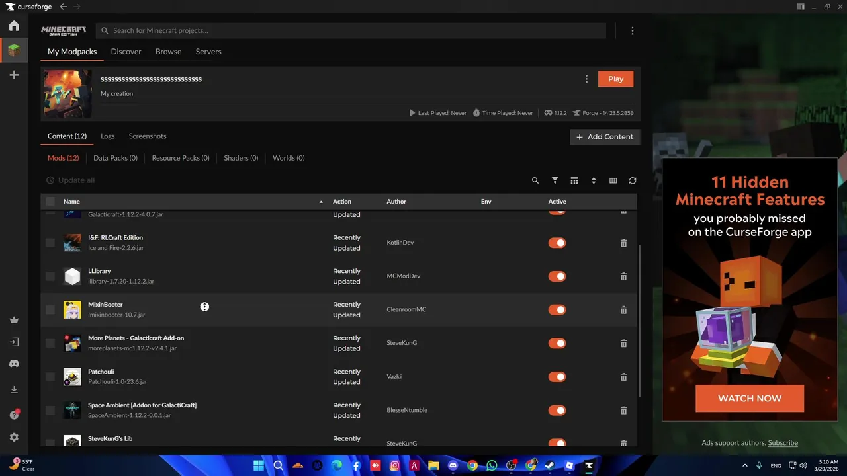The image size is (847, 476).
Task: Toggle I&F: RLCraft Edition active switch
Action: tap(557, 243)
